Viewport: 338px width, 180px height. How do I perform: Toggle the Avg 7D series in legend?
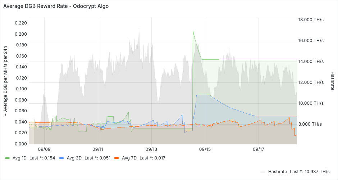[129, 158]
